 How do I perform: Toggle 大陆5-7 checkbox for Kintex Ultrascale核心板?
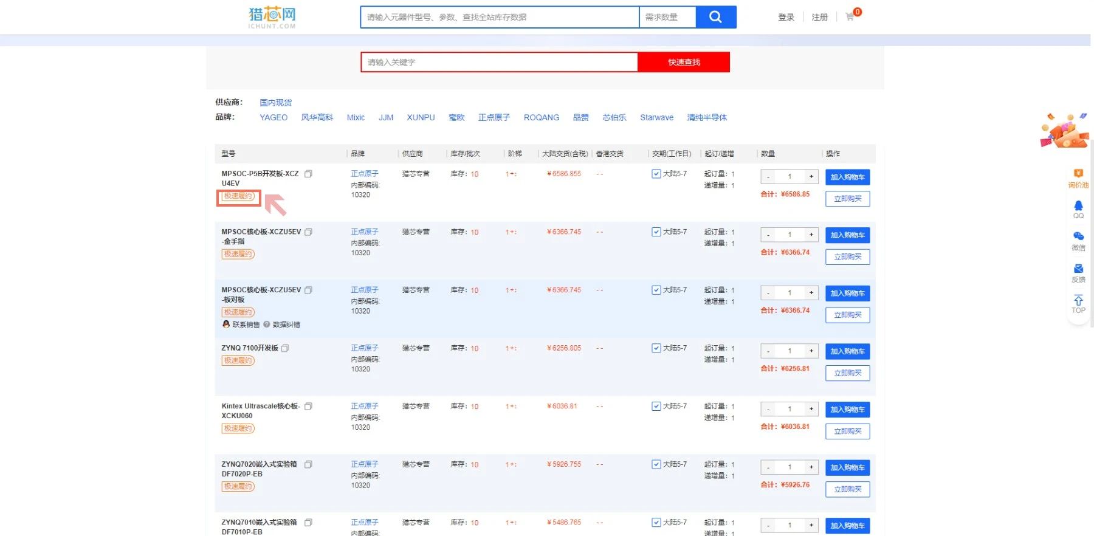(x=656, y=407)
